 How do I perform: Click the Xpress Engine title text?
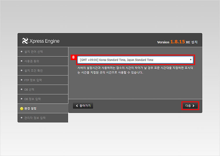click(x=44, y=41)
